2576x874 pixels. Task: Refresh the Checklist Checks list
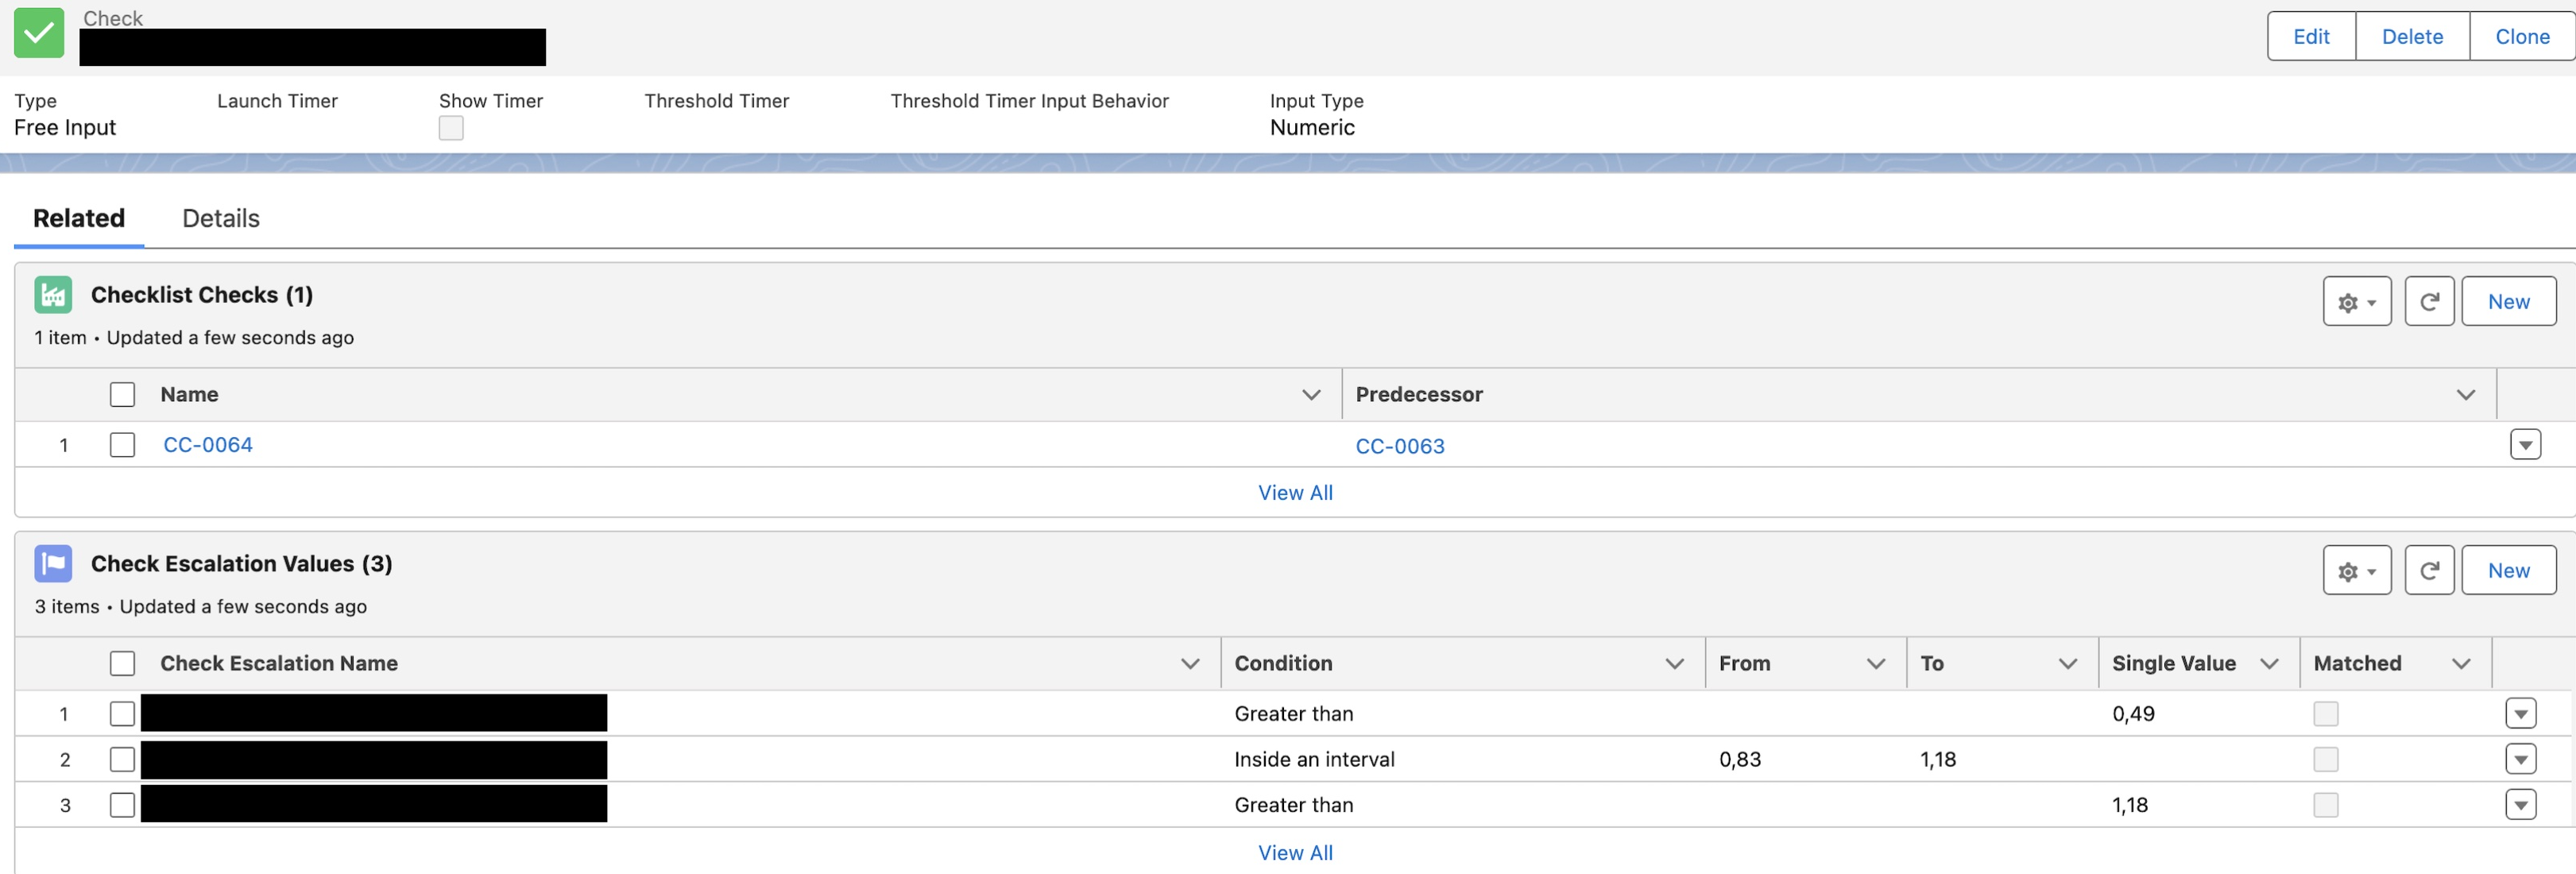(x=2428, y=302)
